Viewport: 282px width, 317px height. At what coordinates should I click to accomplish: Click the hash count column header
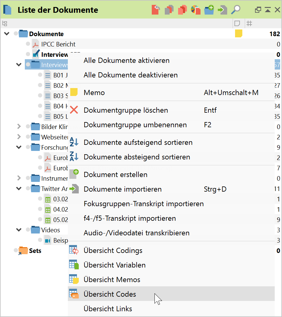[249, 24]
